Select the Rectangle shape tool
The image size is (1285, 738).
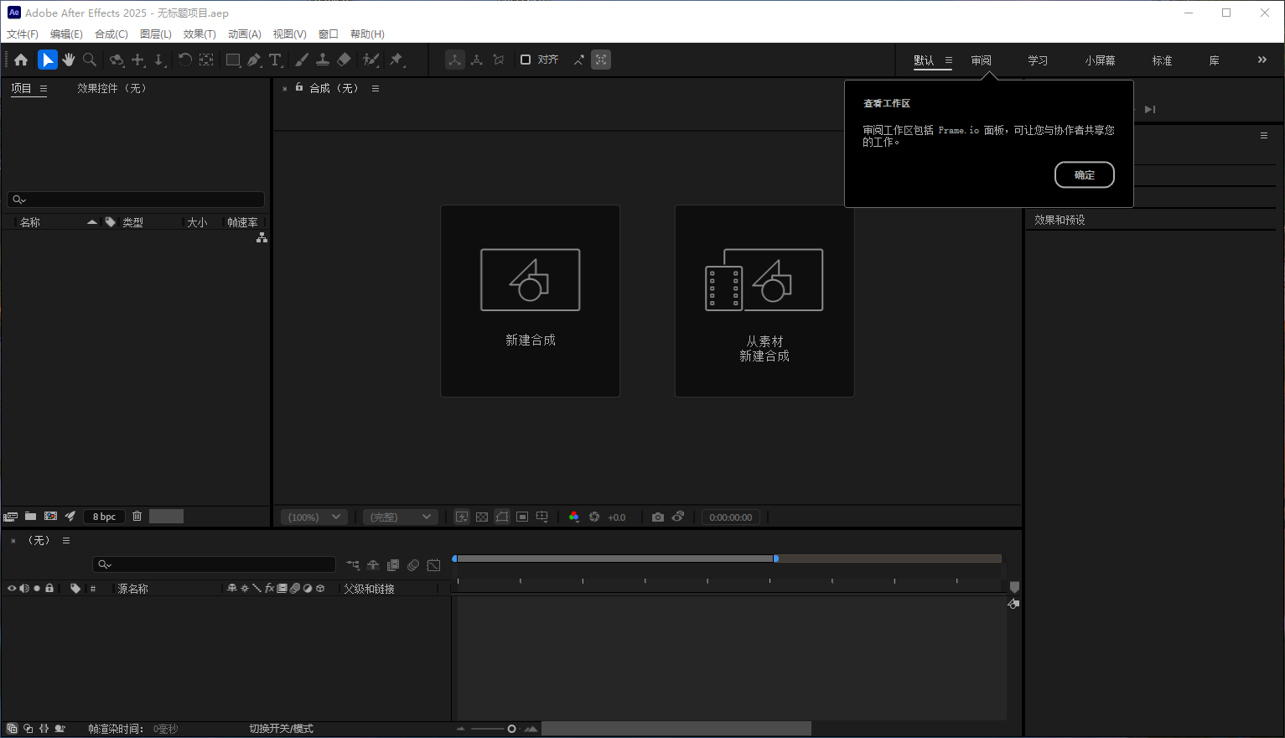(x=233, y=60)
